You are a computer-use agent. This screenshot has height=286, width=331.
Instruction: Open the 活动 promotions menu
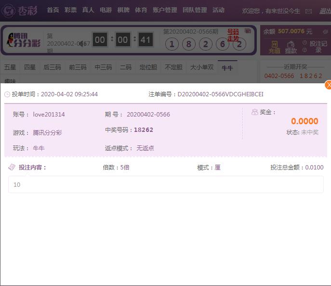coord(218,10)
